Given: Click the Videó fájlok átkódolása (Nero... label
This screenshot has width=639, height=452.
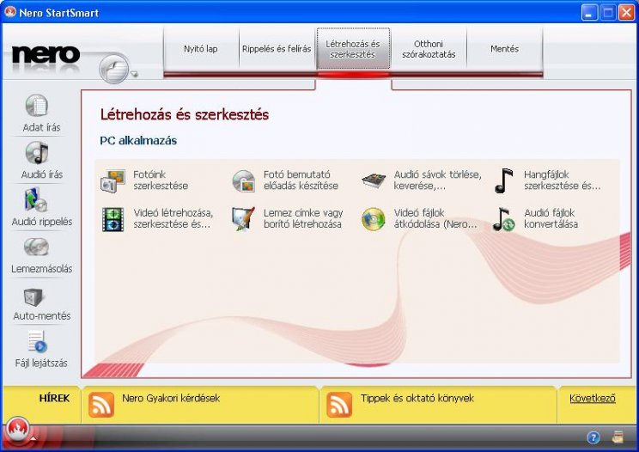Looking at the screenshot, I should [435, 218].
